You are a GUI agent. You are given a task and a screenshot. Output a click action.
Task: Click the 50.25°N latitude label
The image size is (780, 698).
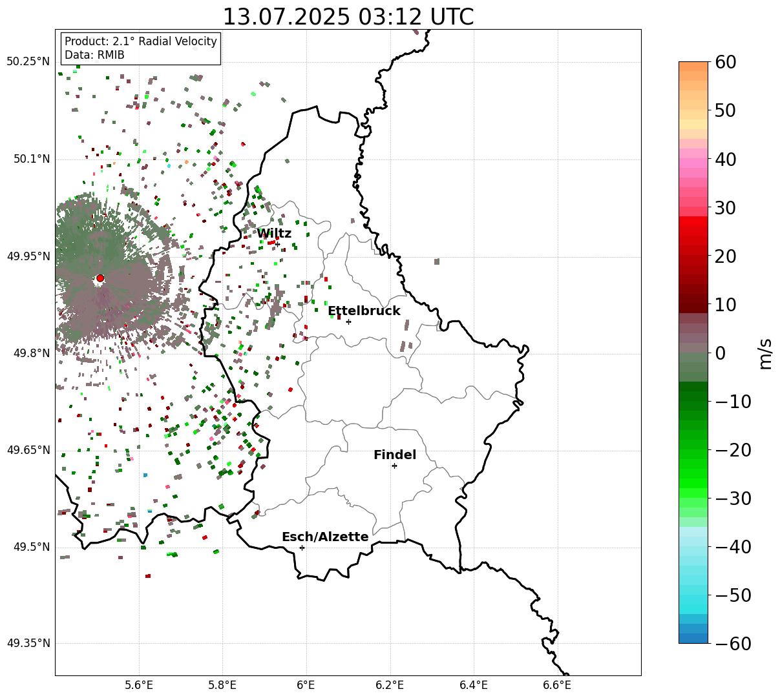(28, 62)
